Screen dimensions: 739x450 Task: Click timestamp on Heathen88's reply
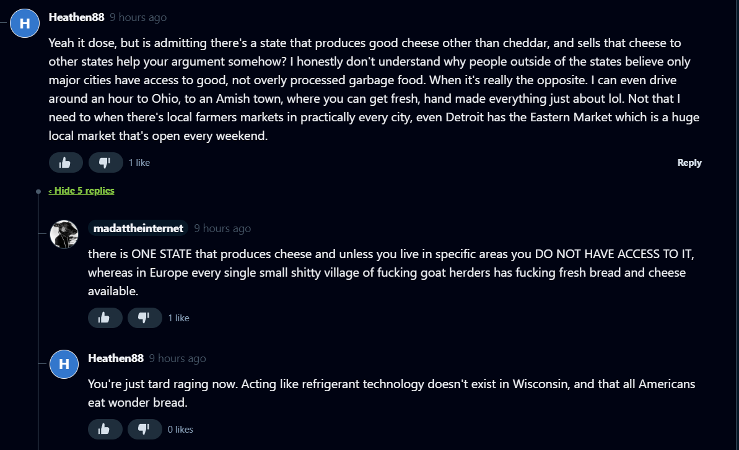click(178, 359)
